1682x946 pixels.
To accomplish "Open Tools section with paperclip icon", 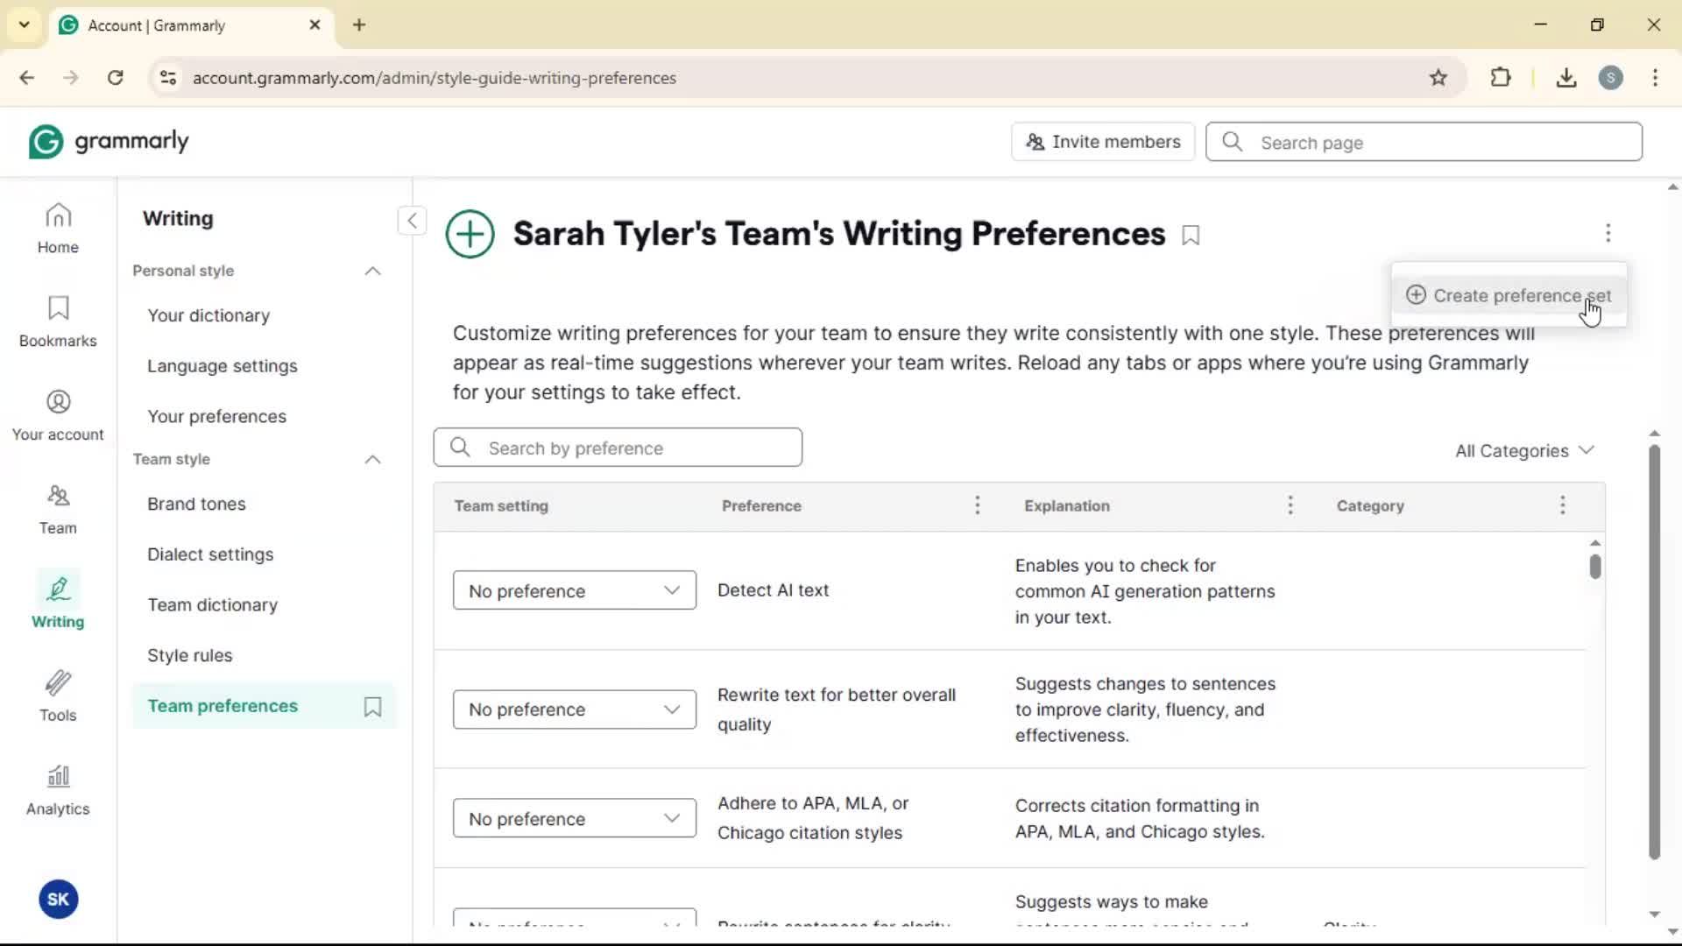I will point(58,696).
